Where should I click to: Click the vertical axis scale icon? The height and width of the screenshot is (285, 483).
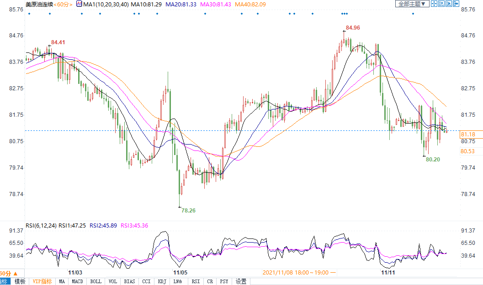point(442,4)
